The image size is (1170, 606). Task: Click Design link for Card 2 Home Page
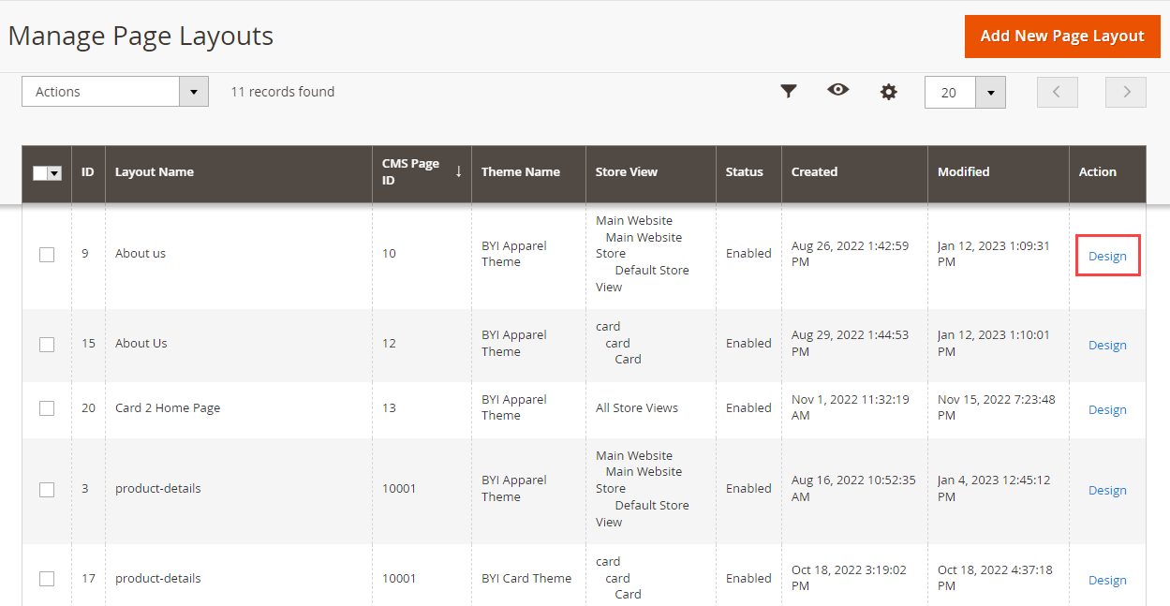(x=1107, y=410)
